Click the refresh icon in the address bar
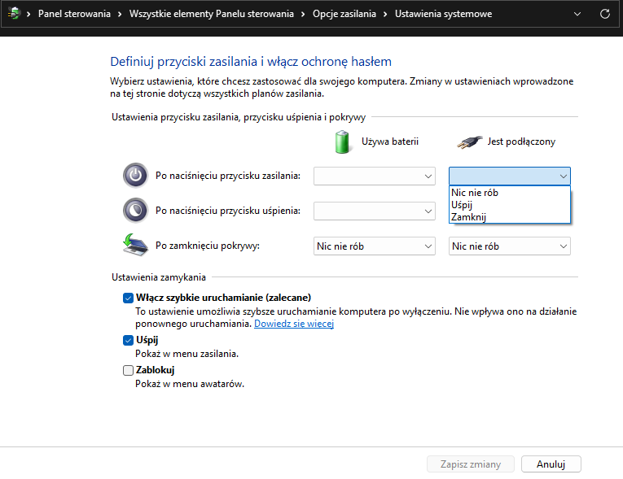 click(605, 14)
